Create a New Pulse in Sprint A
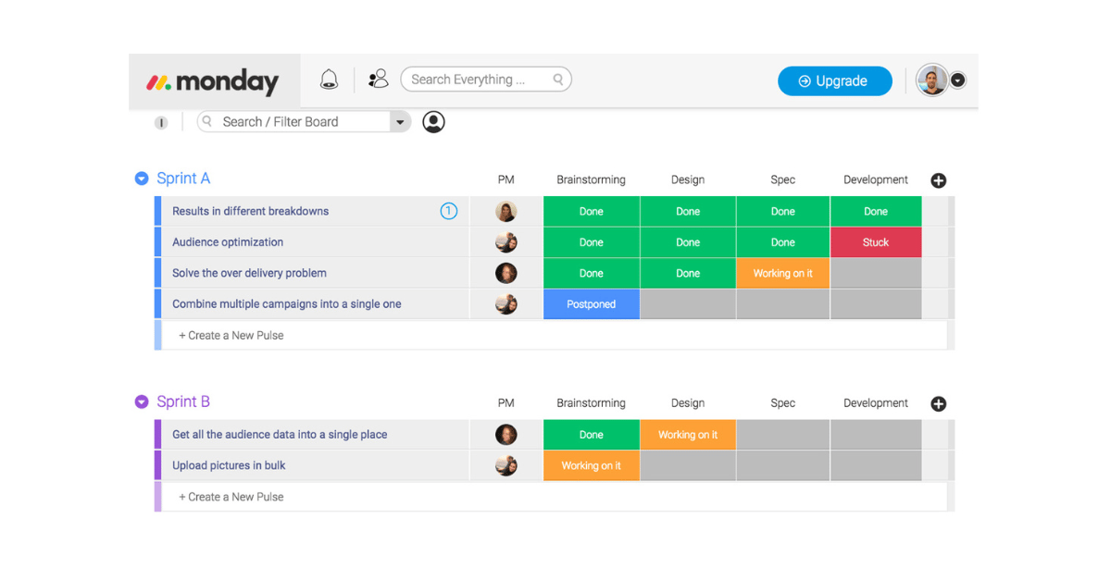 [231, 335]
